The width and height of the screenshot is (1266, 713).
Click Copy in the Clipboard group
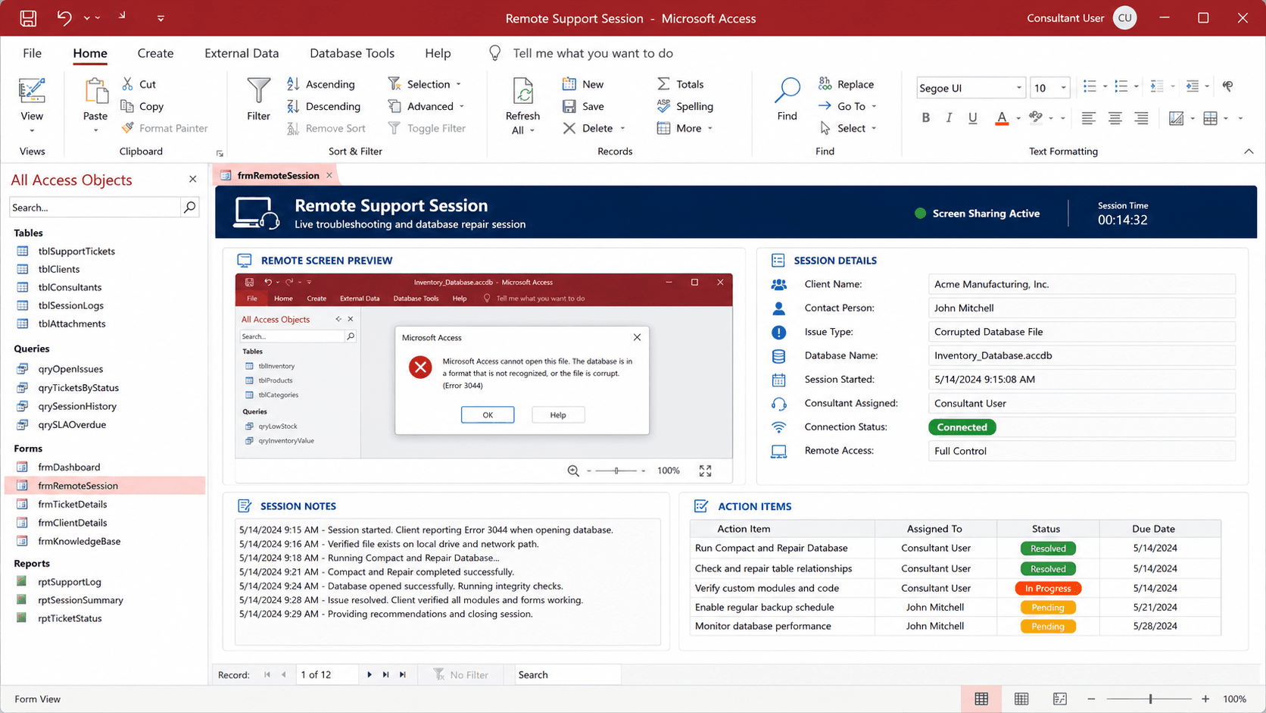coord(142,106)
